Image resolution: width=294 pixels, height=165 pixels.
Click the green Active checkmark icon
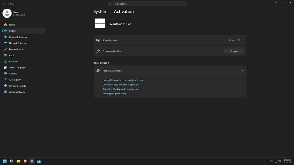click(x=238, y=40)
